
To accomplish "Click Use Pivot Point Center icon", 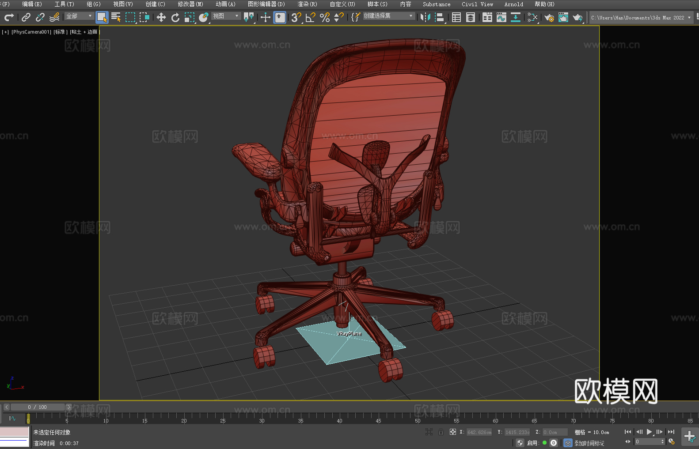I will (249, 17).
